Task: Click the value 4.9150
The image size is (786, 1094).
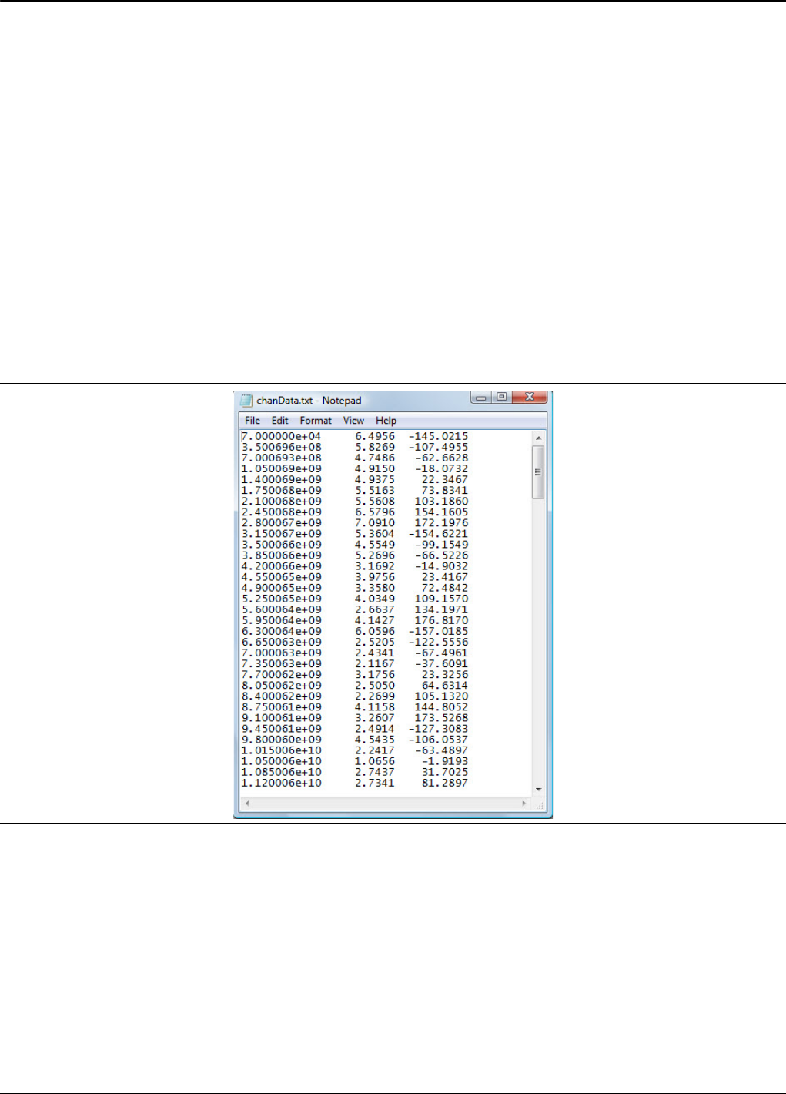Action: 375,468
